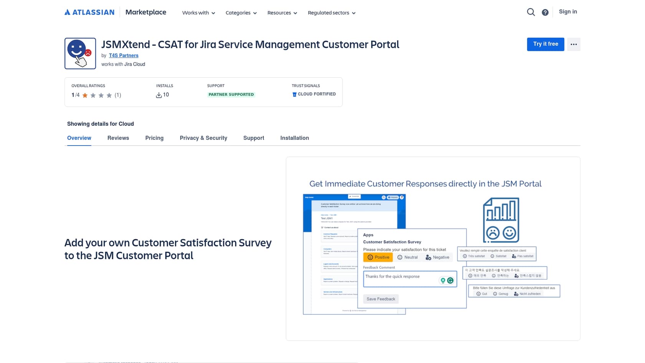645x363 pixels.
Task: Switch to the Privacy & Security tab
Action: point(203,138)
